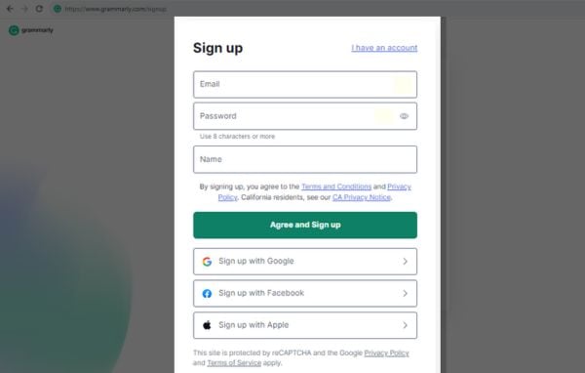Image resolution: width=585 pixels, height=373 pixels.
Task: Focus the Email input field
Action: pyautogui.click(x=305, y=85)
